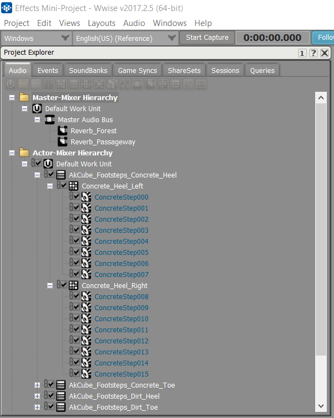Image resolution: width=334 pixels, height=418 pixels.
Task: Switch to the Game Syncs tab
Action: (137, 70)
